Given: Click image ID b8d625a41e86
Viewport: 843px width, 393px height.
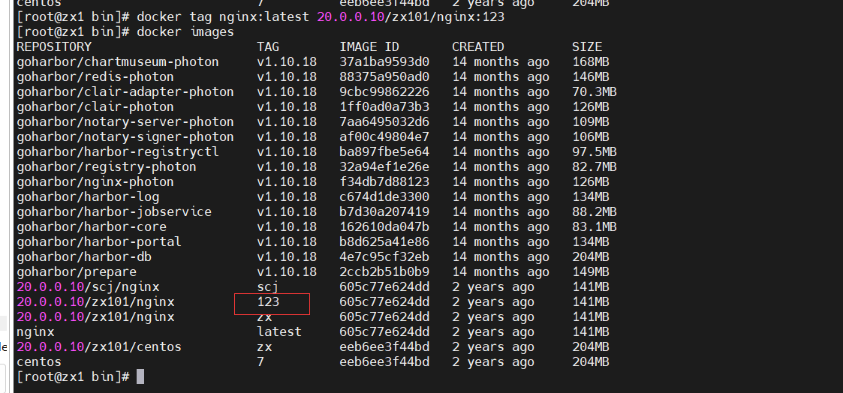Looking at the screenshot, I should 384,242.
